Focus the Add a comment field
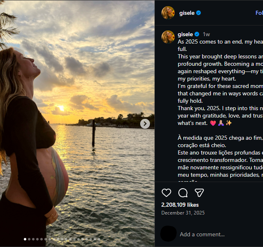This screenshot has width=263, height=247. click(214, 234)
